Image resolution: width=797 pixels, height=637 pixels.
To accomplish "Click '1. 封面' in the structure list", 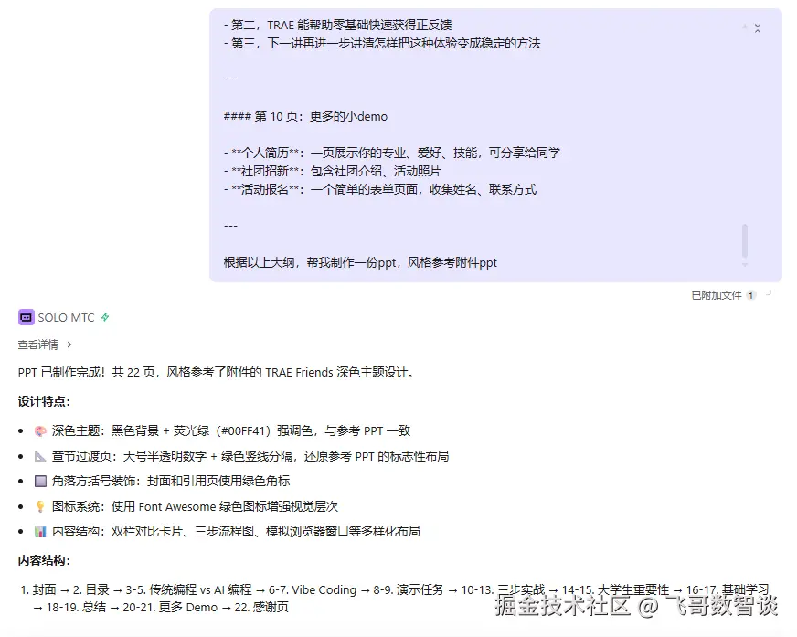I will [38, 590].
